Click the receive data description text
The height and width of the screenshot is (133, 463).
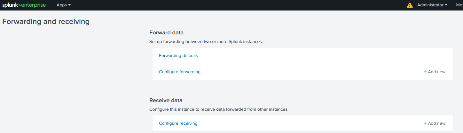[219, 109]
